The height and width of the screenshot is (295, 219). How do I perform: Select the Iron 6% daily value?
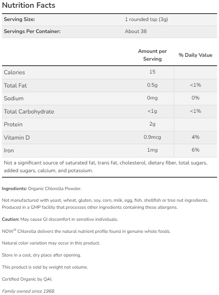195,150
